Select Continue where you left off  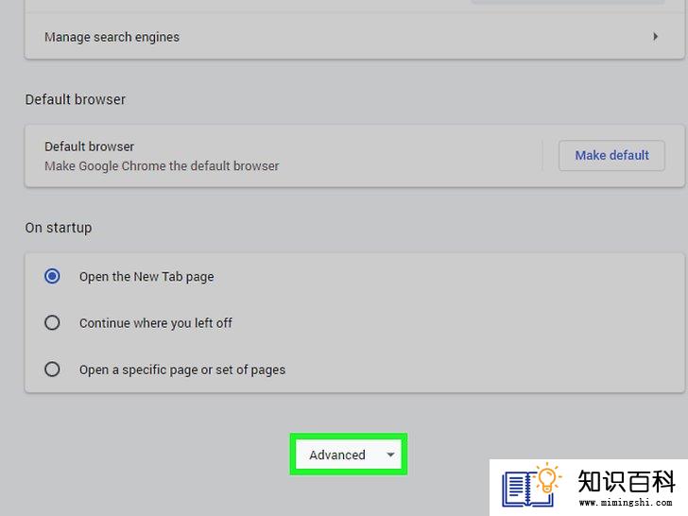click(x=52, y=323)
